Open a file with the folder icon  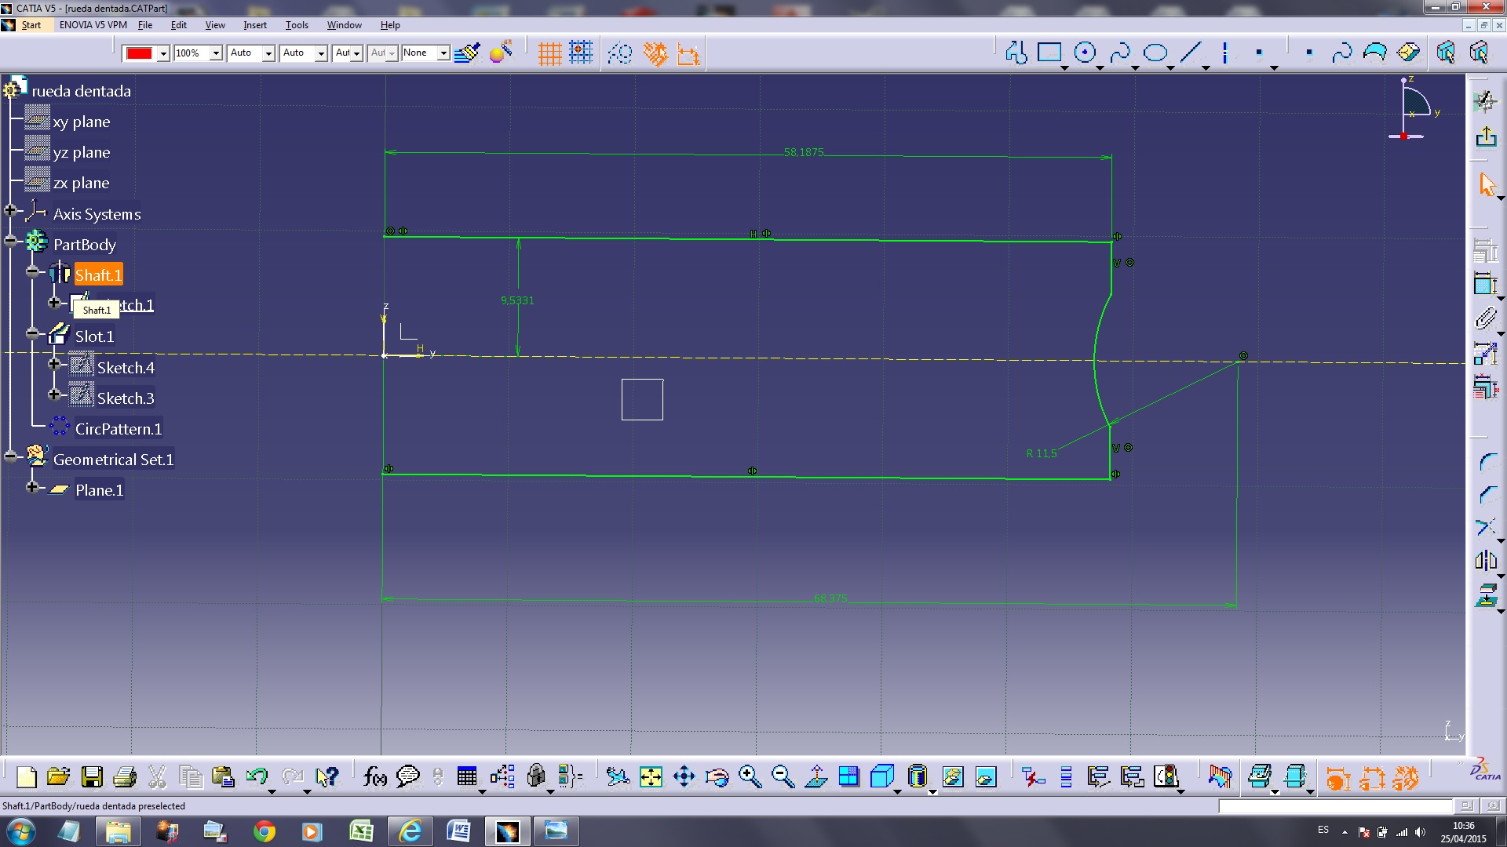point(58,776)
